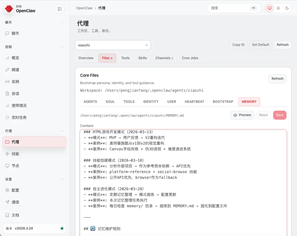
Task: Click the Copy ID button
Action: [238, 45]
